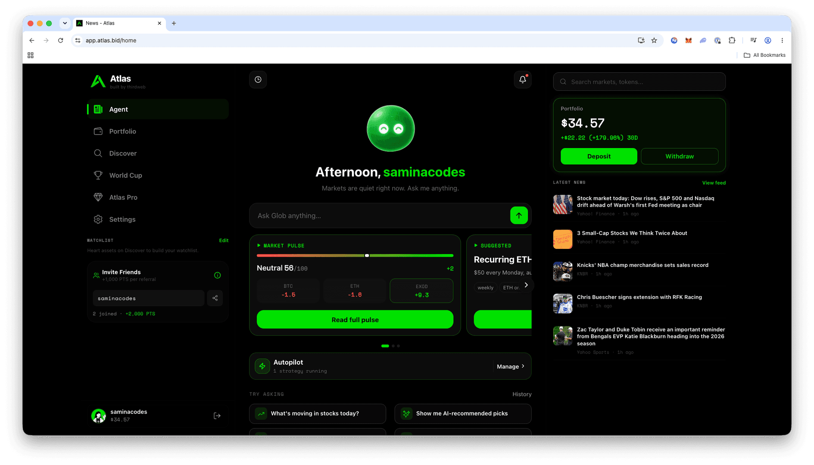Open View feed link
814x465 pixels.
(714, 183)
